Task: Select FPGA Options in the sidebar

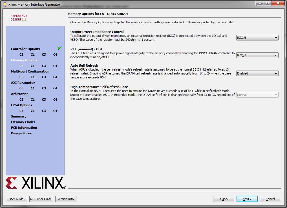Action: click(x=21, y=105)
